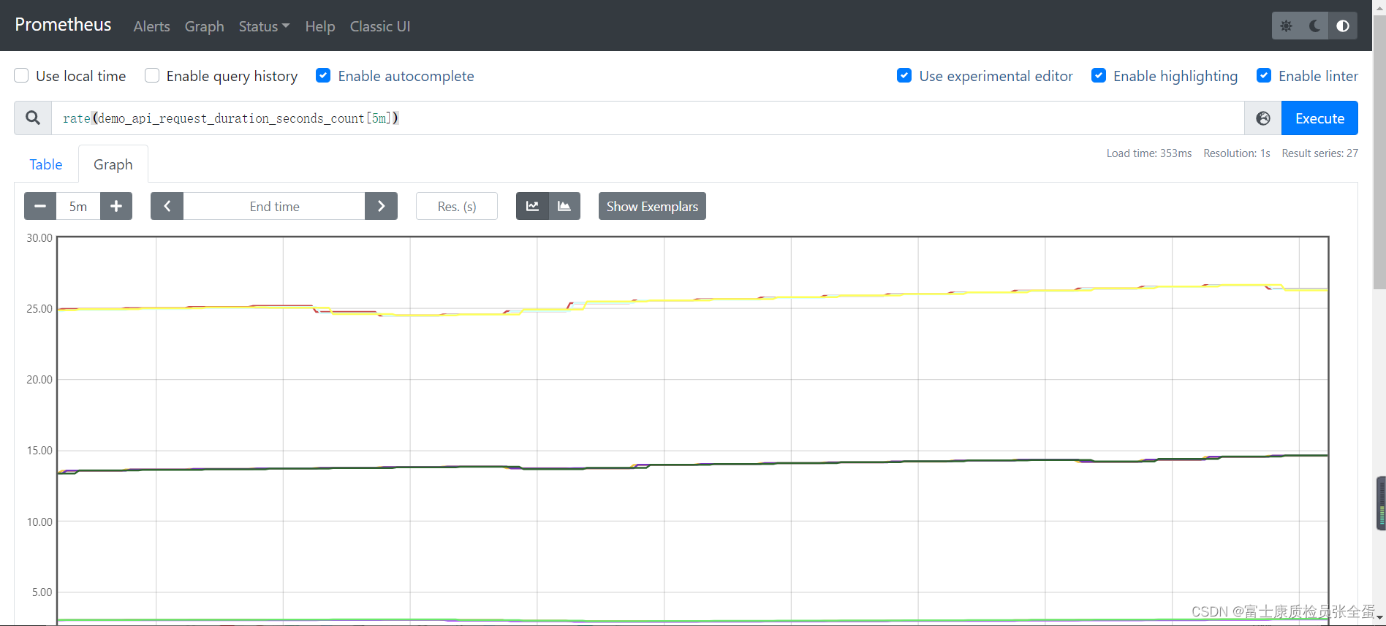Click the page vertical scrollbar thumb

(1379, 152)
